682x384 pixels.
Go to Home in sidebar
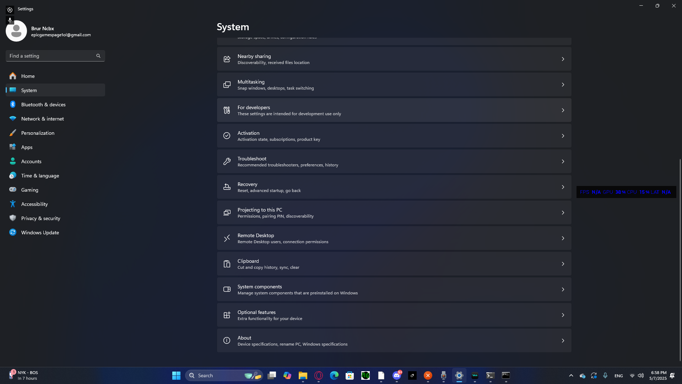[28, 76]
